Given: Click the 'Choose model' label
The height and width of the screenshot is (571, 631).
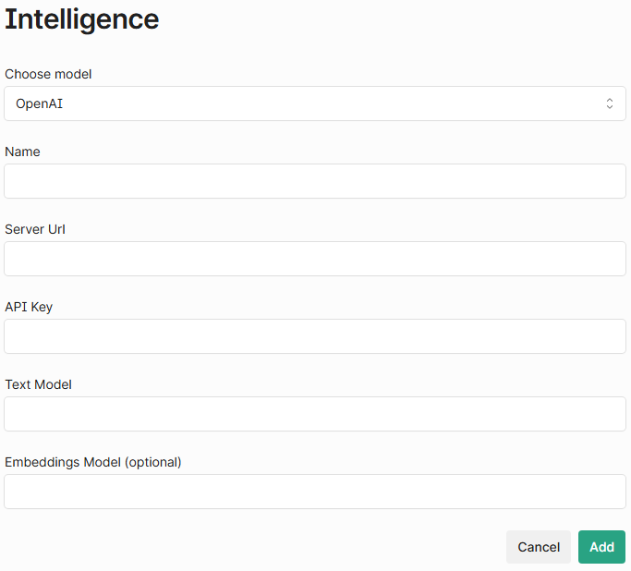Looking at the screenshot, I should point(48,74).
